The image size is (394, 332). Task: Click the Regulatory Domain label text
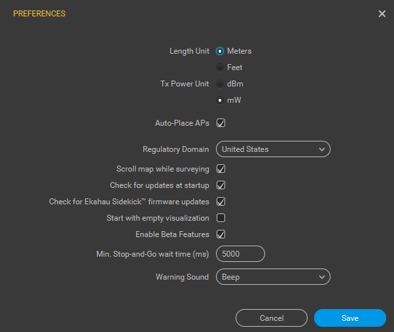point(175,149)
